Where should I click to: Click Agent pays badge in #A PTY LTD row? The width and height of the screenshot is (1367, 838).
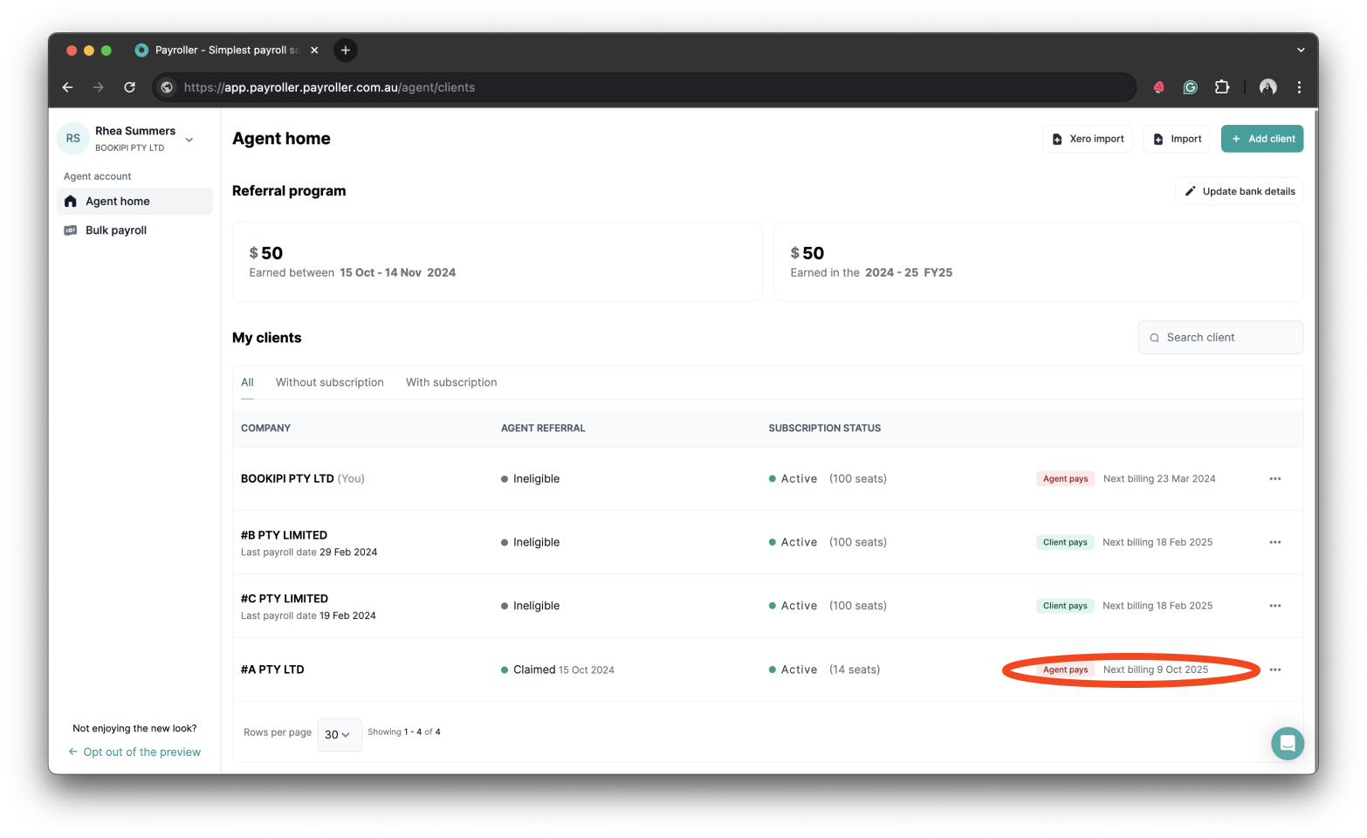coord(1065,670)
